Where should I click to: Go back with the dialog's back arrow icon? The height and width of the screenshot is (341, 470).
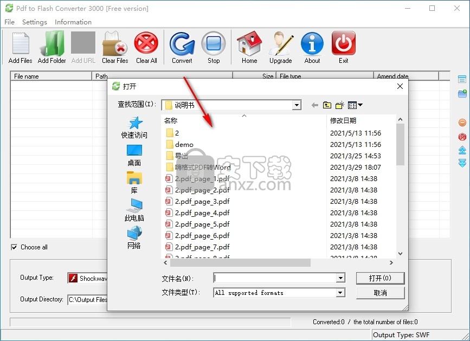pos(315,105)
